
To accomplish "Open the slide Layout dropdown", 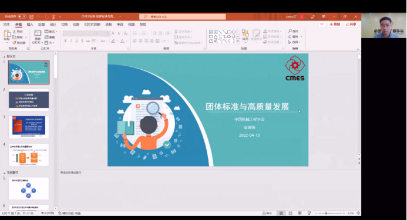I will (51, 32).
